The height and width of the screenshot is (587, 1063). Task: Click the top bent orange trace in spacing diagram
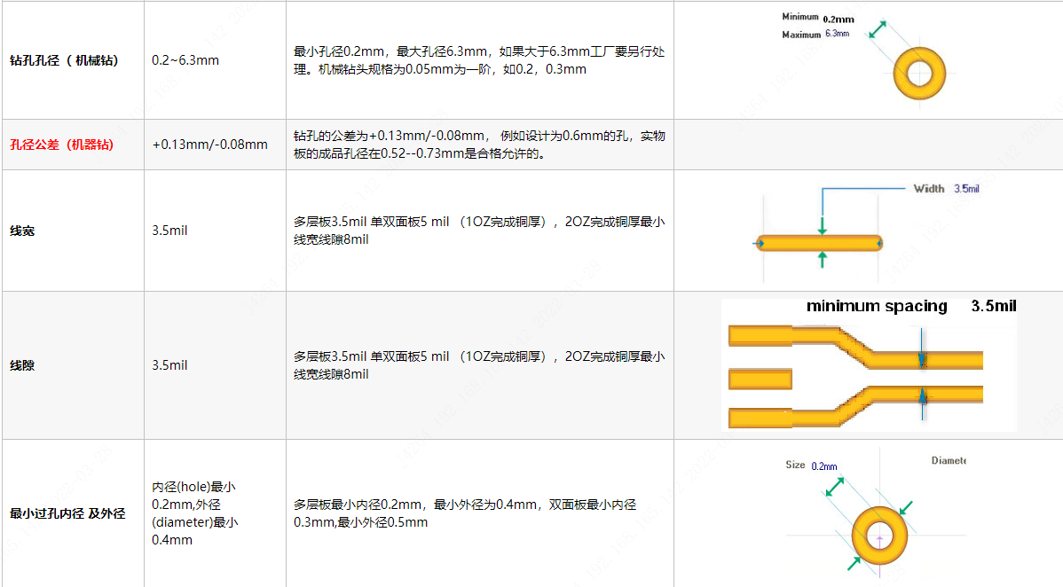coord(852,346)
